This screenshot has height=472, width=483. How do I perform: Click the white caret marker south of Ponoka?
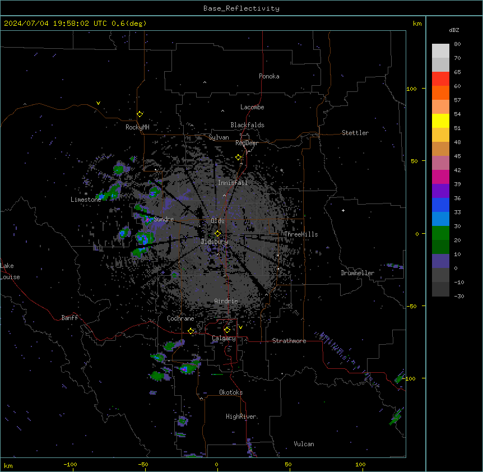205,82
